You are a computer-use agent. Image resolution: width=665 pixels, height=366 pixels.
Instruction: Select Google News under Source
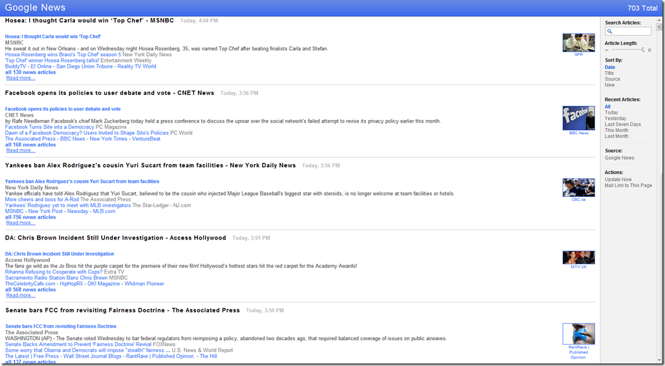(619, 158)
